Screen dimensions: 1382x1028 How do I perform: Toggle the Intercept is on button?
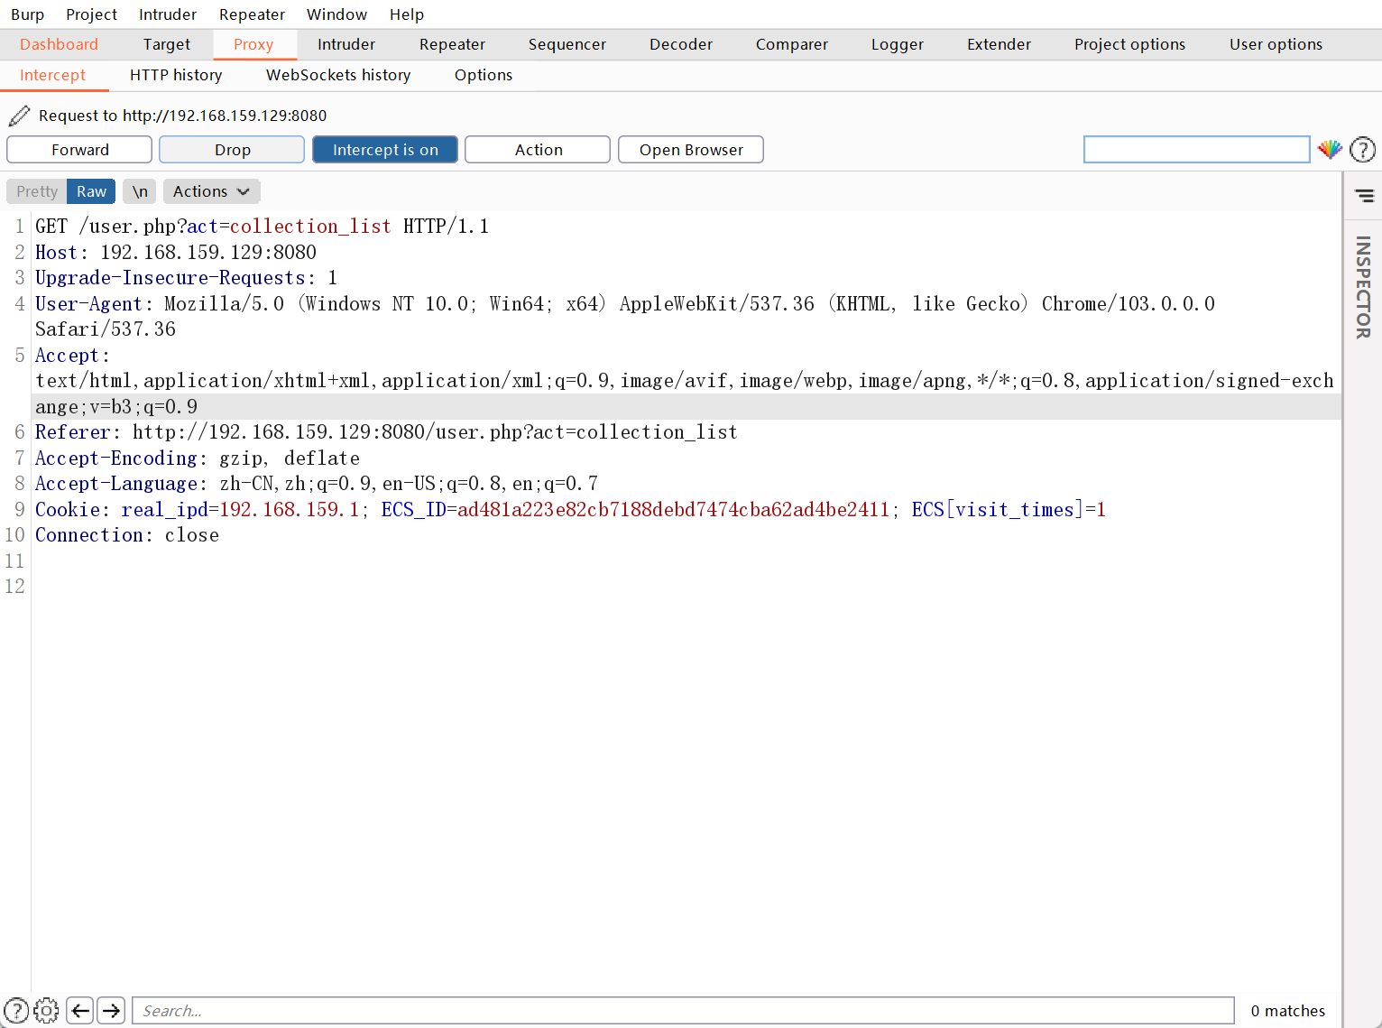click(385, 150)
